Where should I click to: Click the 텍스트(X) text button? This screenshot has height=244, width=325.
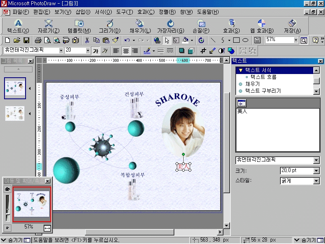pyautogui.click(x=18, y=26)
